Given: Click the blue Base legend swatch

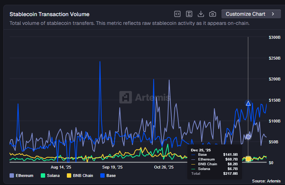Looking at the screenshot, I should (102, 175).
